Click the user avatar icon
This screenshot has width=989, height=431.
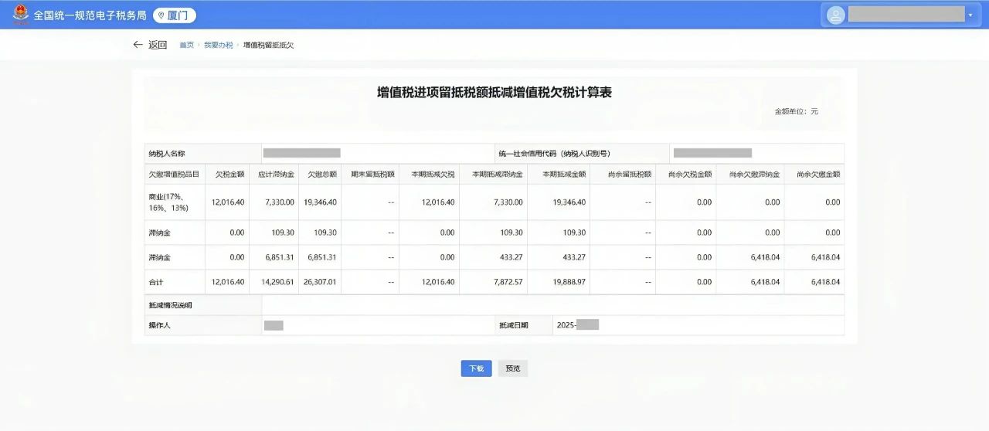pyautogui.click(x=836, y=15)
